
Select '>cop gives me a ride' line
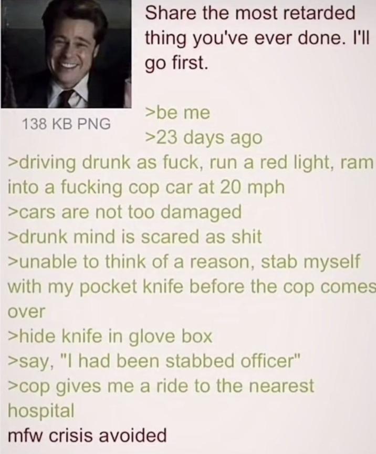point(161,387)
